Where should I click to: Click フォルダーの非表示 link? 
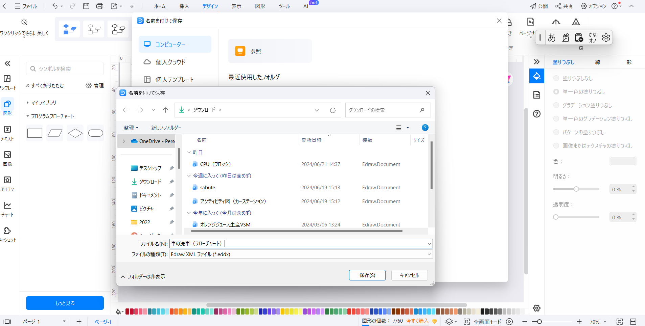coord(143,276)
